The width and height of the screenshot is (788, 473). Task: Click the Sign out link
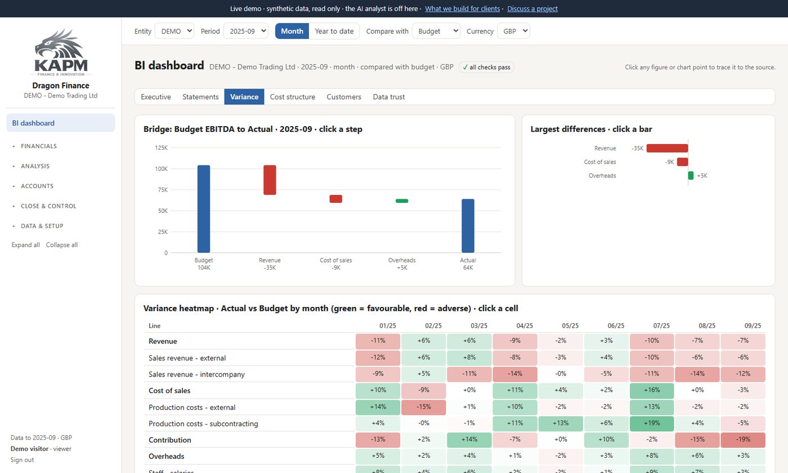coord(22,460)
